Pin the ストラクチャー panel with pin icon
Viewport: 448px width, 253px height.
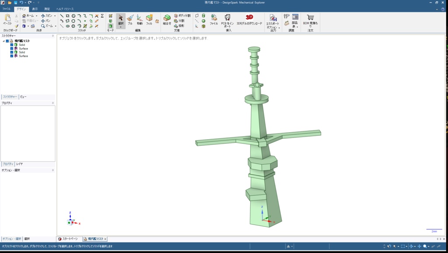click(x=52, y=36)
